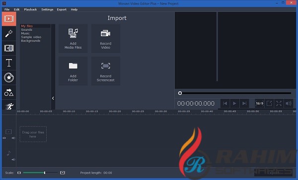The image size is (298, 180).
Task: Click timeline ruler at 00:00:30
Action: pos(161,112)
